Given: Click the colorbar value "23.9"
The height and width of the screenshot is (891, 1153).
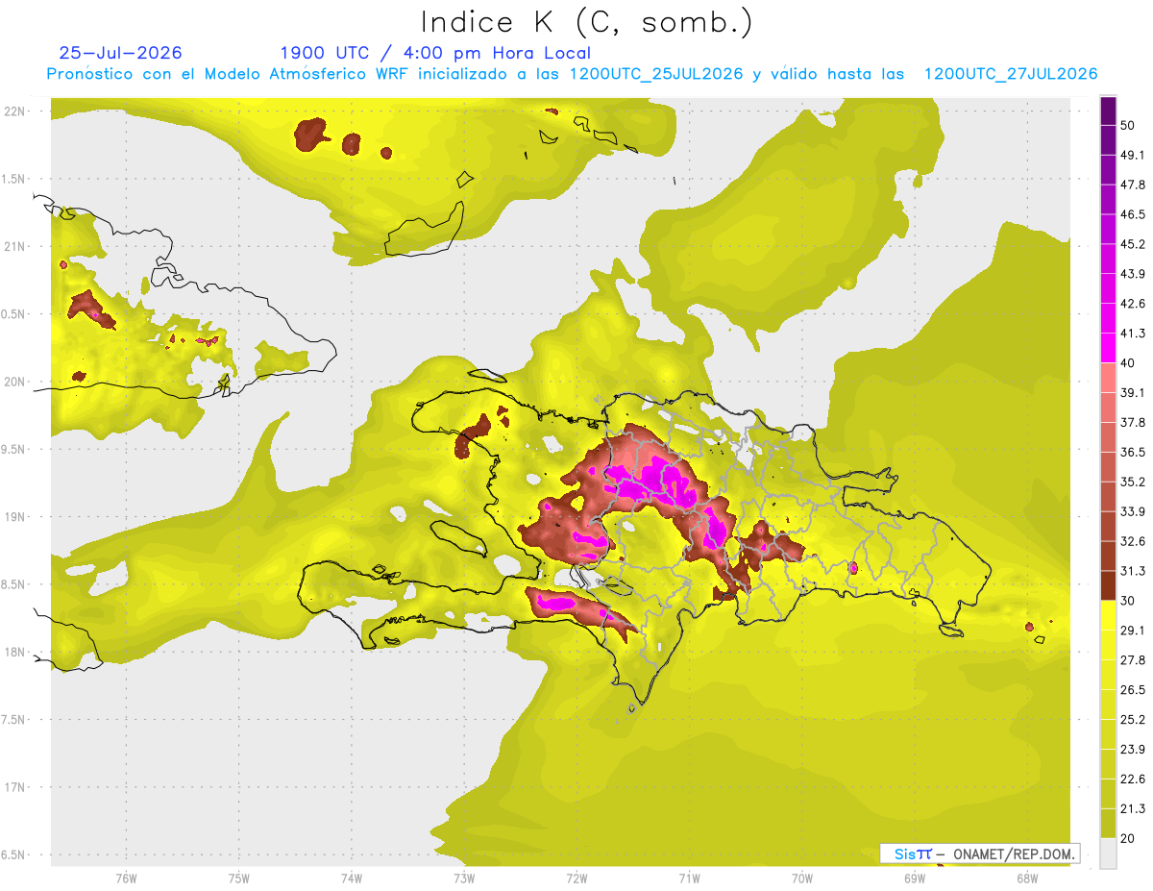Looking at the screenshot, I should (1133, 749).
